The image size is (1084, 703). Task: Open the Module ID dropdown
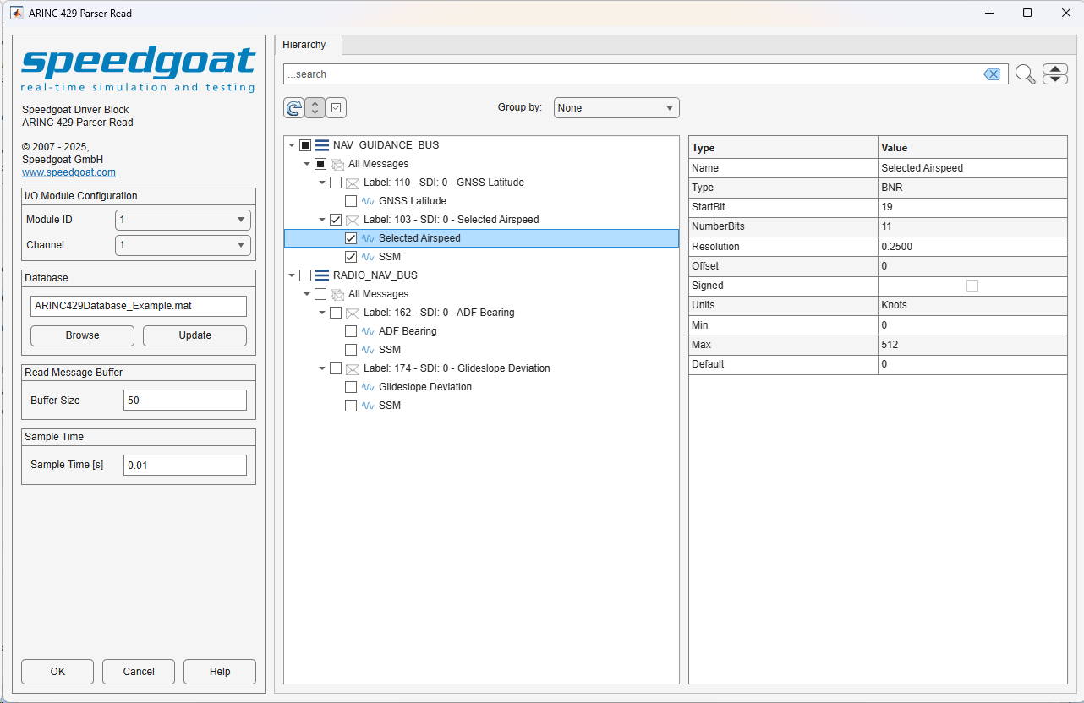click(x=183, y=220)
